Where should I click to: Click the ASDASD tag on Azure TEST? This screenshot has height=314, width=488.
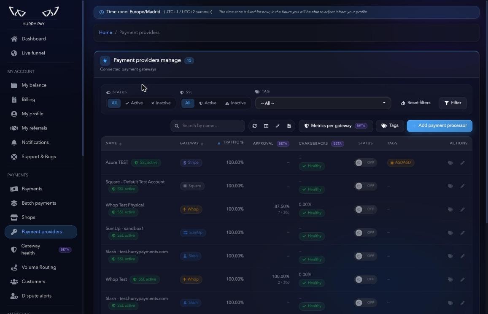coord(401,162)
